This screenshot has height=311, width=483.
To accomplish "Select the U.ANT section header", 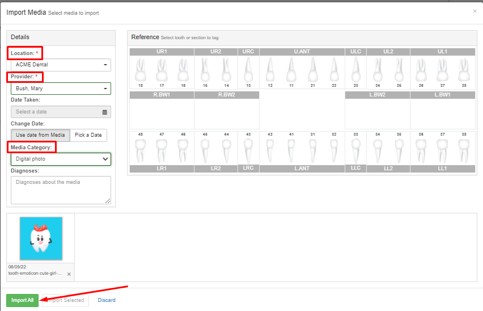I will (x=302, y=52).
